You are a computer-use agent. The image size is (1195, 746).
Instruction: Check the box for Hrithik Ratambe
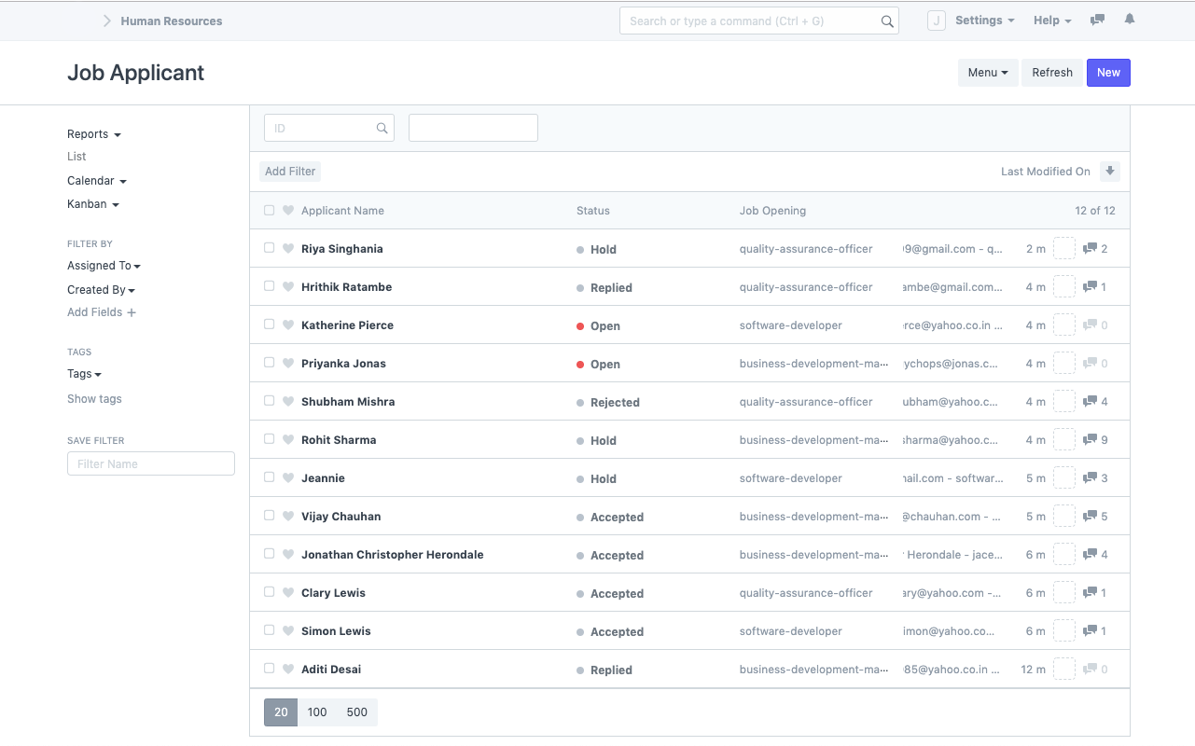pos(270,286)
